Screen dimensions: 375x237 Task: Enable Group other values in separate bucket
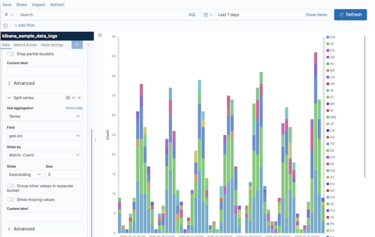10,186
